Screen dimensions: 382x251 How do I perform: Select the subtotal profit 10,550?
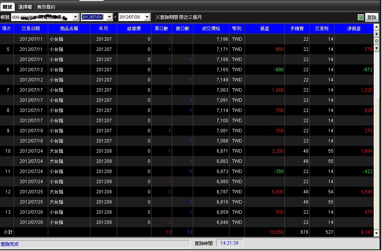point(276,232)
